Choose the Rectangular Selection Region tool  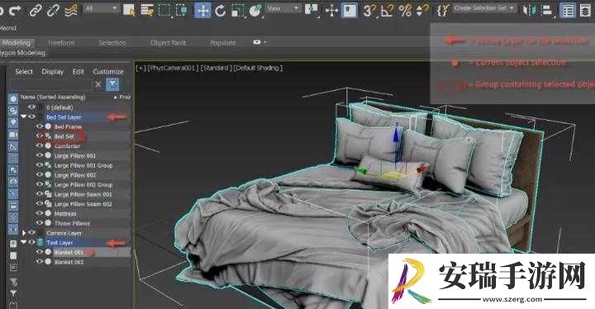(x=164, y=10)
